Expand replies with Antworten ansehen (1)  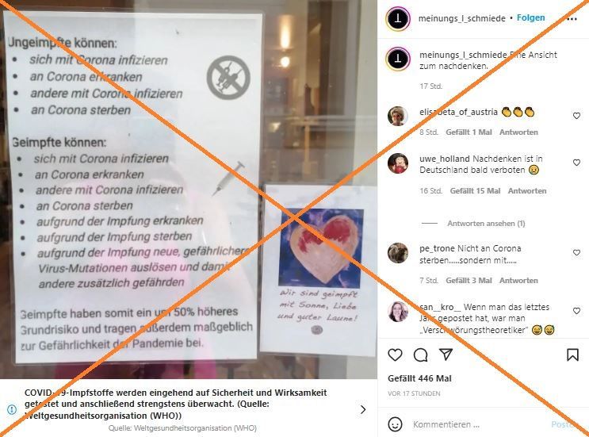(486, 224)
